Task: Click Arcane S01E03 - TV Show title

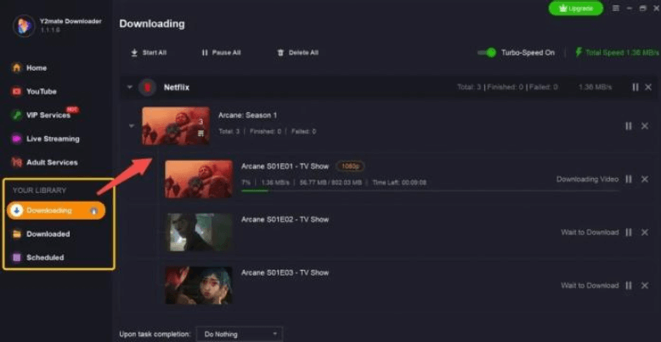Action: (285, 273)
